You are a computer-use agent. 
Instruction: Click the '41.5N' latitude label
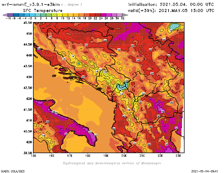point(27,109)
